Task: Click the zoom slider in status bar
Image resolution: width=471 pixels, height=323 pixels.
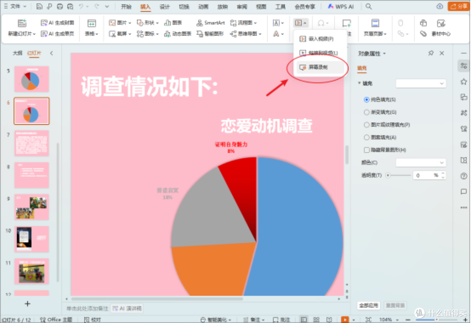Action: coord(437,320)
